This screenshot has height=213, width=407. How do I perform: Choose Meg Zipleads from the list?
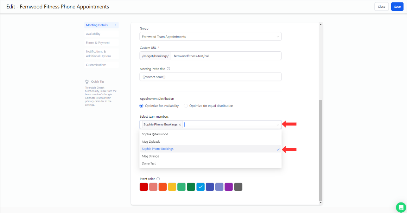pyautogui.click(x=210, y=142)
